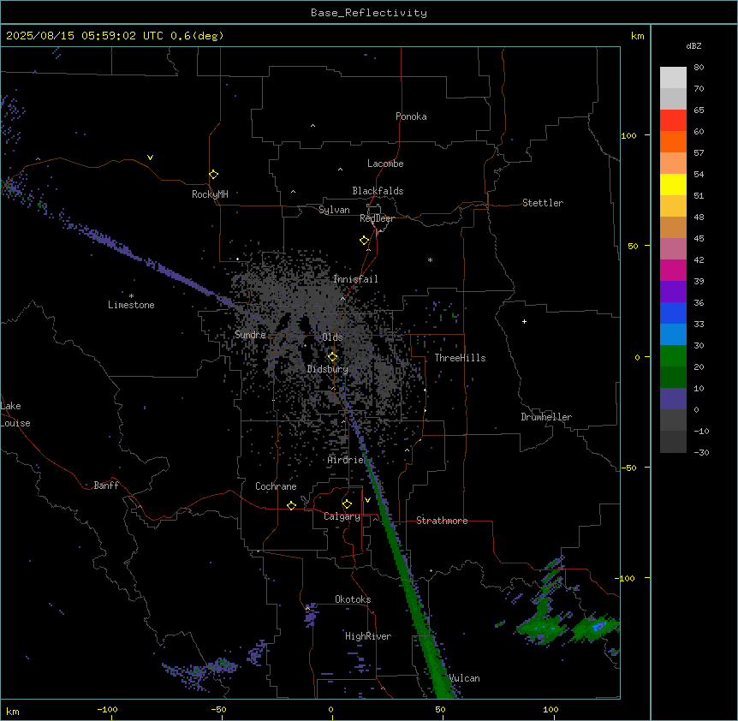The width and height of the screenshot is (738, 721).
Task: Click the Sylvan label
Action: pos(334,210)
